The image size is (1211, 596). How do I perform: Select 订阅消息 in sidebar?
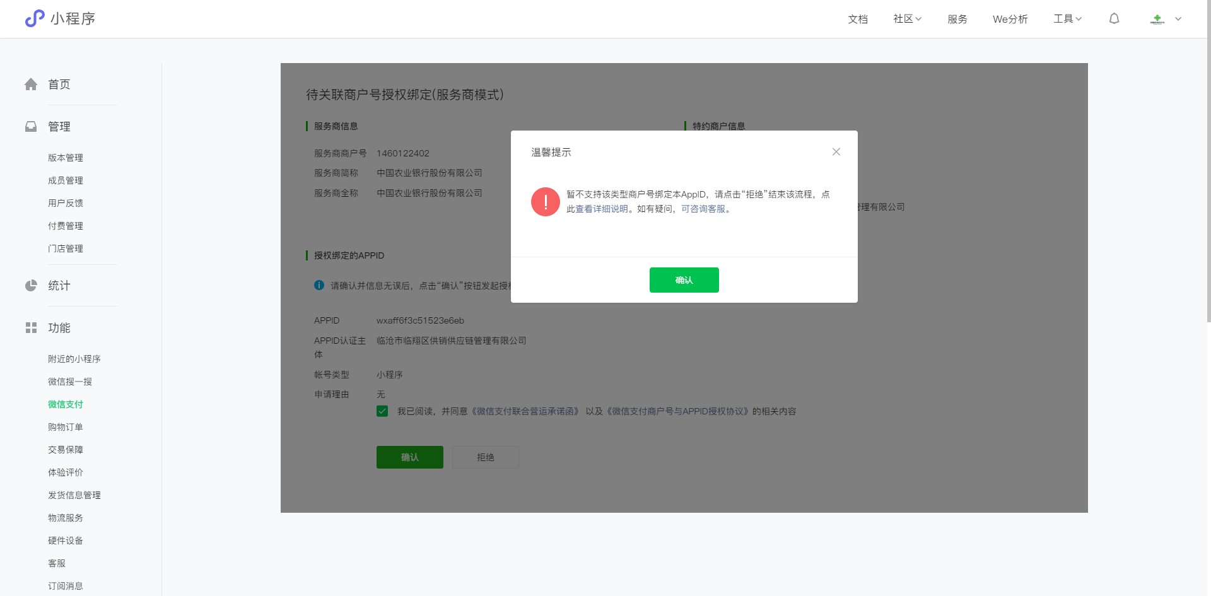(x=66, y=586)
